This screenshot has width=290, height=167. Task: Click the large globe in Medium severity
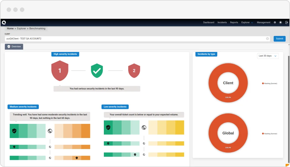[x=50, y=131]
